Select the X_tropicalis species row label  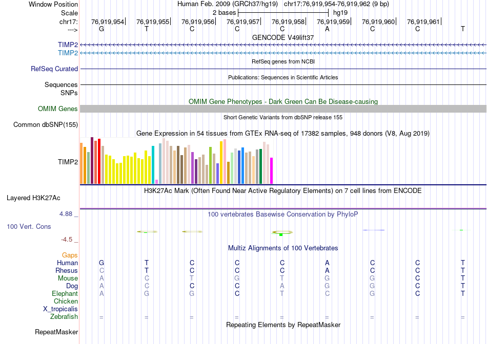[x=60, y=309]
